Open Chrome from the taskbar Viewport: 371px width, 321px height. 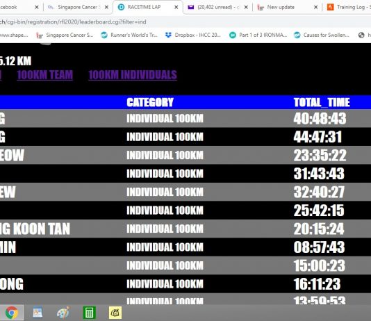coord(12,313)
